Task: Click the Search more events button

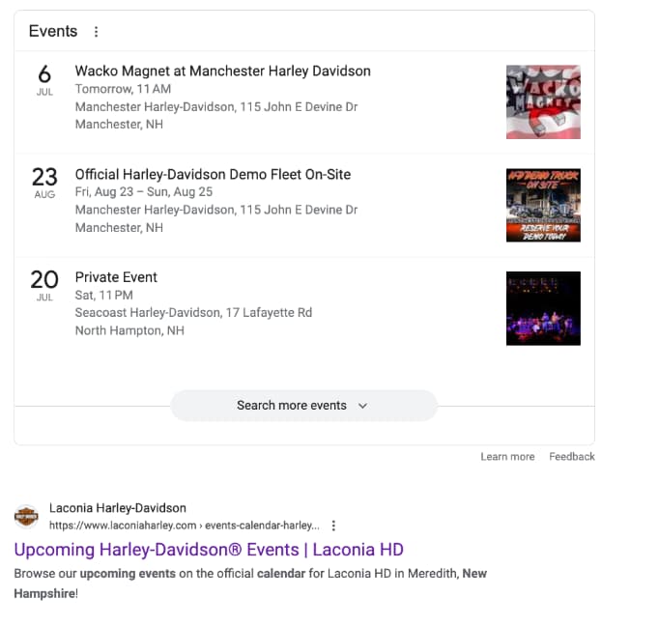Action: (303, 406)
